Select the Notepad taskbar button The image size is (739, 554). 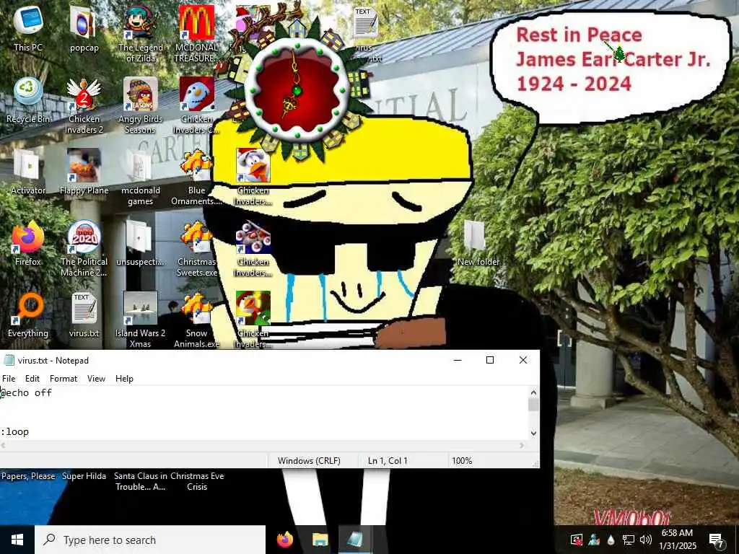(355, 540)
